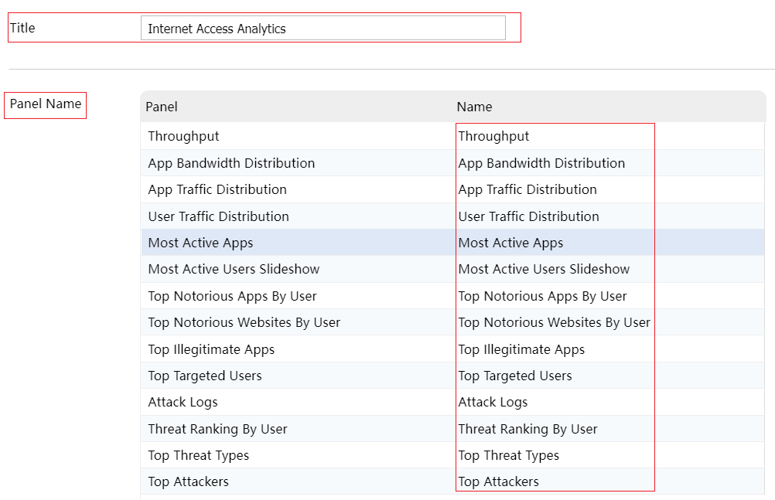Select User Traffic Distribution in Panel column
The image size is (775, 500).
click(x=219, y=216)
